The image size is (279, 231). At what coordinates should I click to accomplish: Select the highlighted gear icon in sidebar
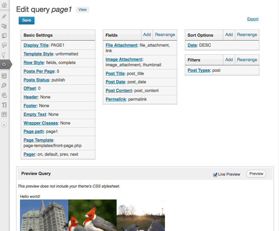[4, 64]
